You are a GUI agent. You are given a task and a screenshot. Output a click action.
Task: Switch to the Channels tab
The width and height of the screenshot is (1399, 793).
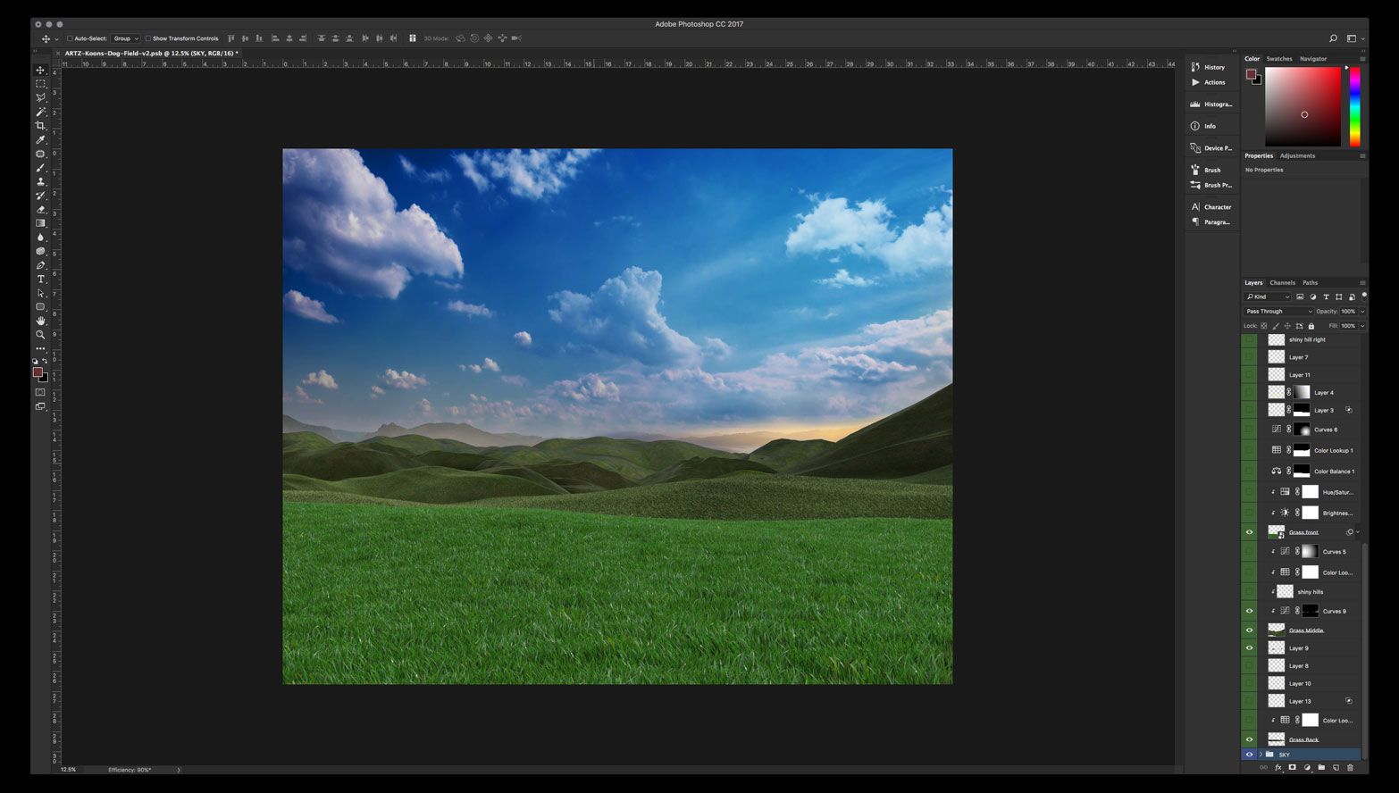[1282, 283]
